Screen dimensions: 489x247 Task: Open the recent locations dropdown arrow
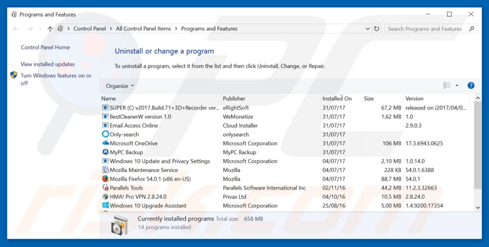[x=40, y=29]
